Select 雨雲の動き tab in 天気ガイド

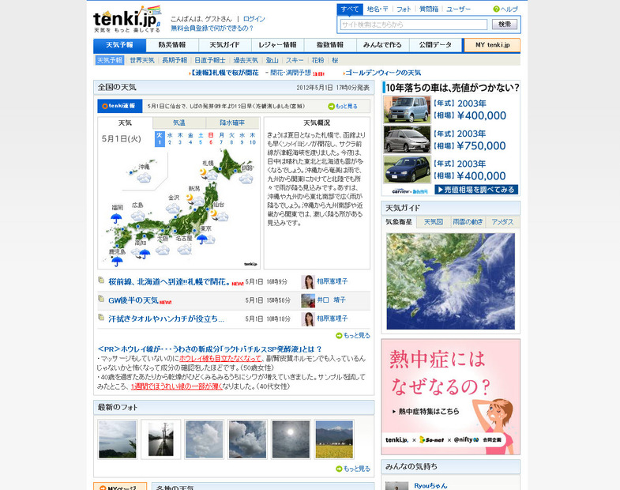click(468, 222)
